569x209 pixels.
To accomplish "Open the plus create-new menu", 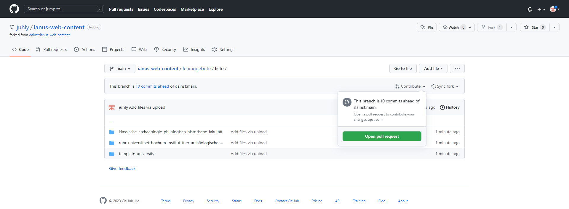I will [x=541, y=9].
